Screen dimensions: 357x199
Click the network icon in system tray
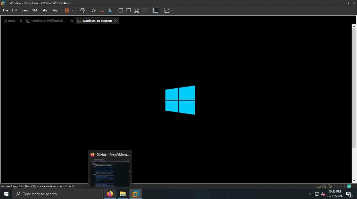pyautogui.click(x=317, y=194)
